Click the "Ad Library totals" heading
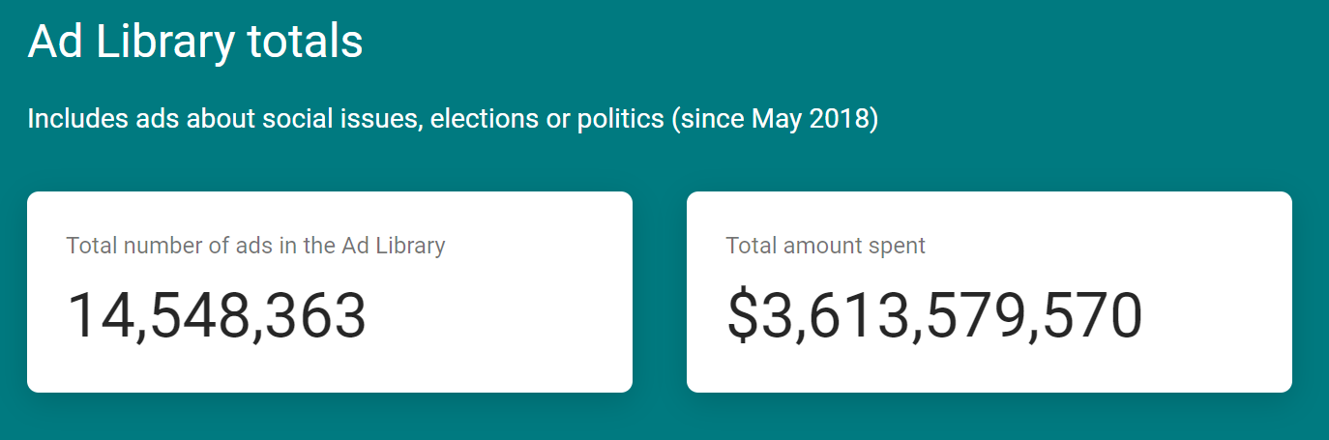 click(x=195, y=43)
